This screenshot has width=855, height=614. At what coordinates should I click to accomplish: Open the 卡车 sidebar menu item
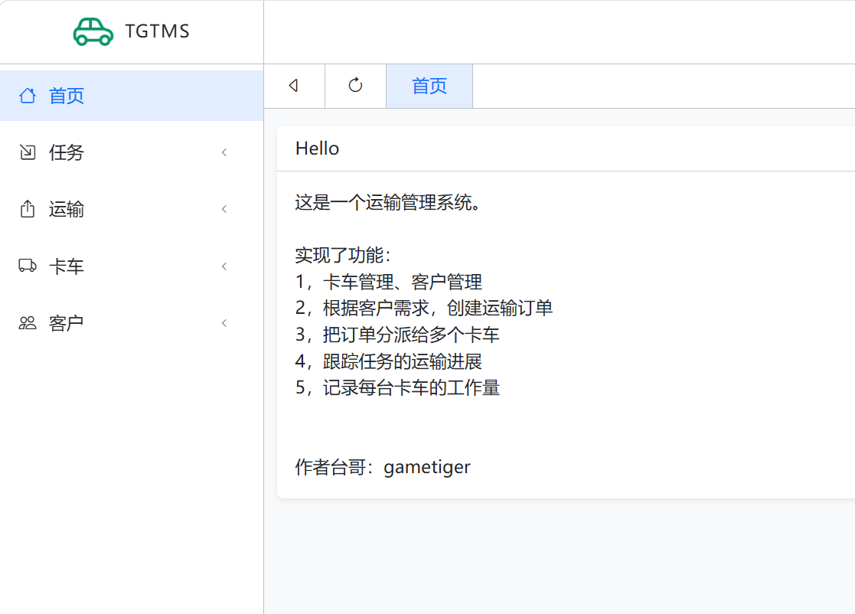pos(132,266)
